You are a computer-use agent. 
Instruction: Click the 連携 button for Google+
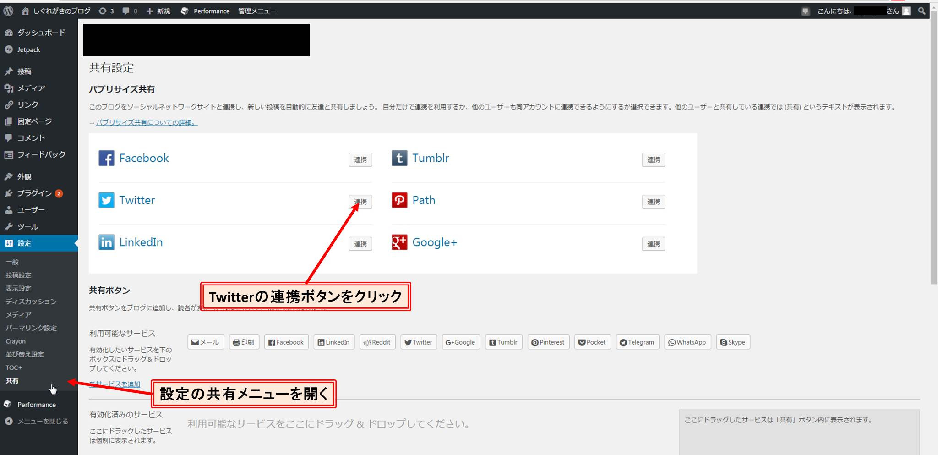(x=654, y=244)
